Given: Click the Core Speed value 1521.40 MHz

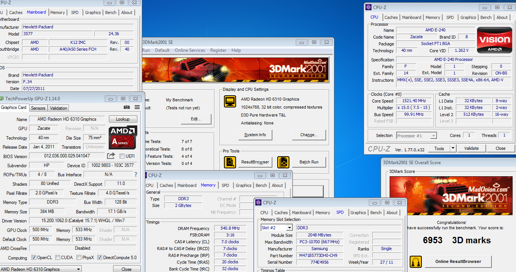Looking at the screenshot, I should [x=414, y=101].
